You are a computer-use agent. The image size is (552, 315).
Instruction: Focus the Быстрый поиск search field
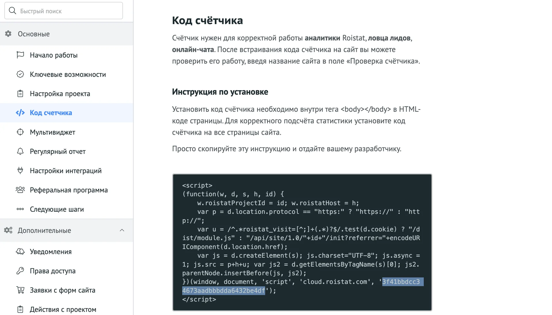(x=64, y=11)
